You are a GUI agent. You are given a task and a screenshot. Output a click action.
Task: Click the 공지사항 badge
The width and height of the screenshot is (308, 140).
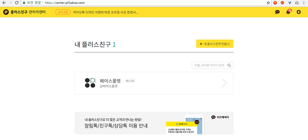pyautogui.click(x=63, y=12)
